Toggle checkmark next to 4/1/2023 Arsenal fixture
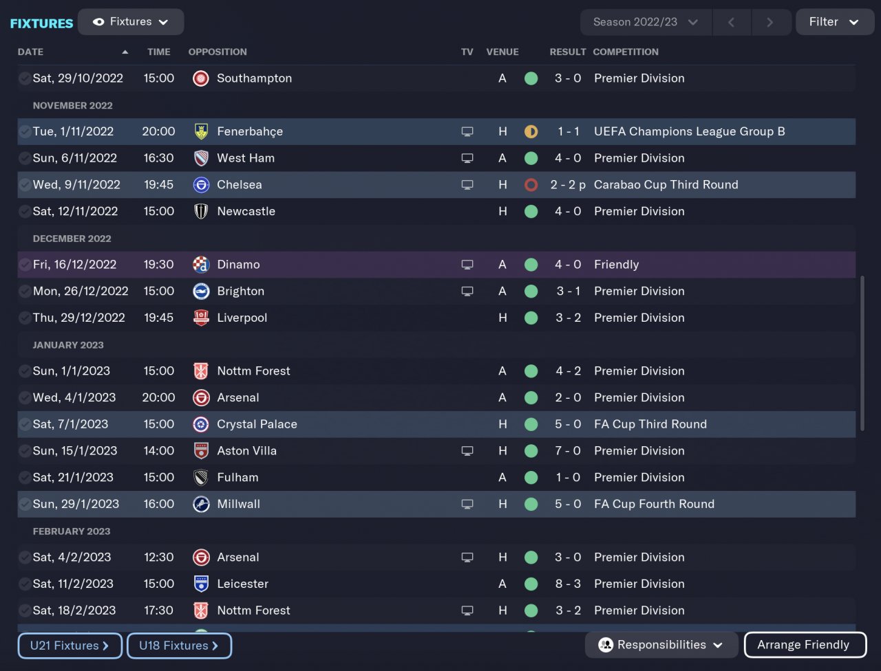Viewport: 881px width, 671px height. 25,398
